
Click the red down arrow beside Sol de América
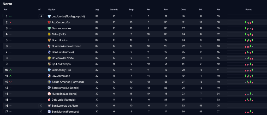(x=10, y=82)
